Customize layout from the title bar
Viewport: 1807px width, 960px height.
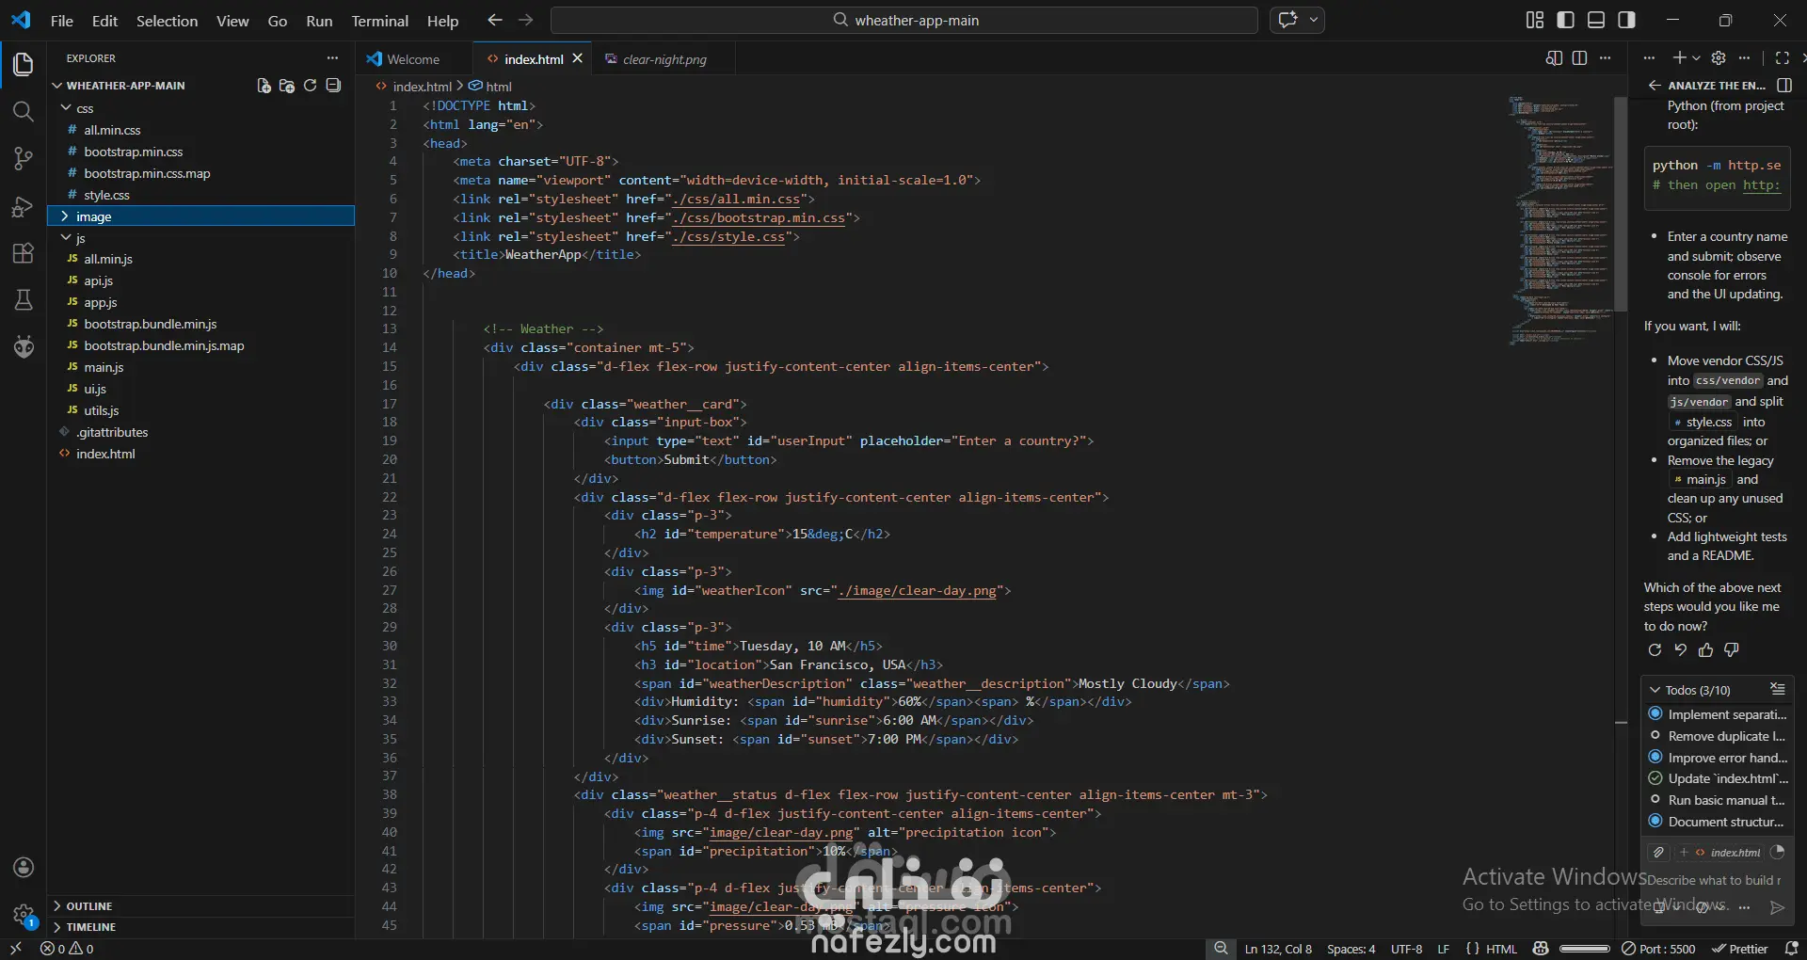[x=1535, y=20]
